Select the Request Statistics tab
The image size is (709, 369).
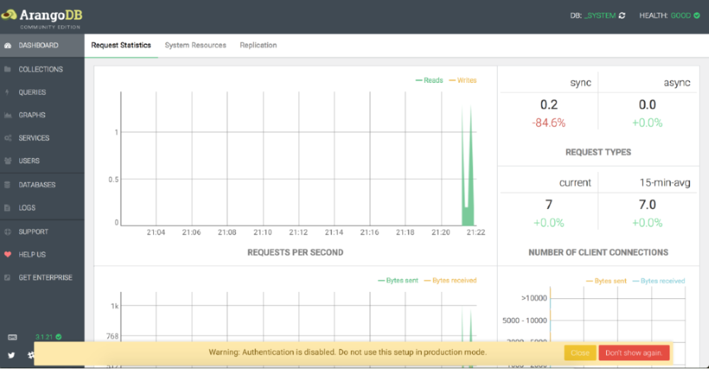coord(121,45)
